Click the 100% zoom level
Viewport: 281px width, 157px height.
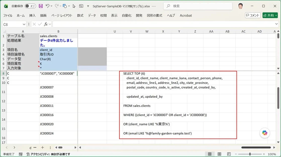pos(272,154)
